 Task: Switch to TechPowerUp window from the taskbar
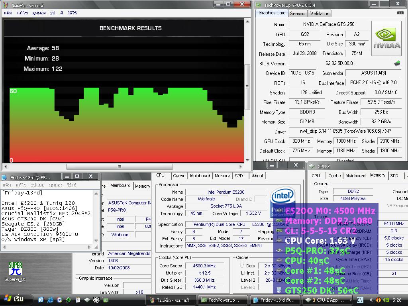pyautogui.click(x=222, y=300)
